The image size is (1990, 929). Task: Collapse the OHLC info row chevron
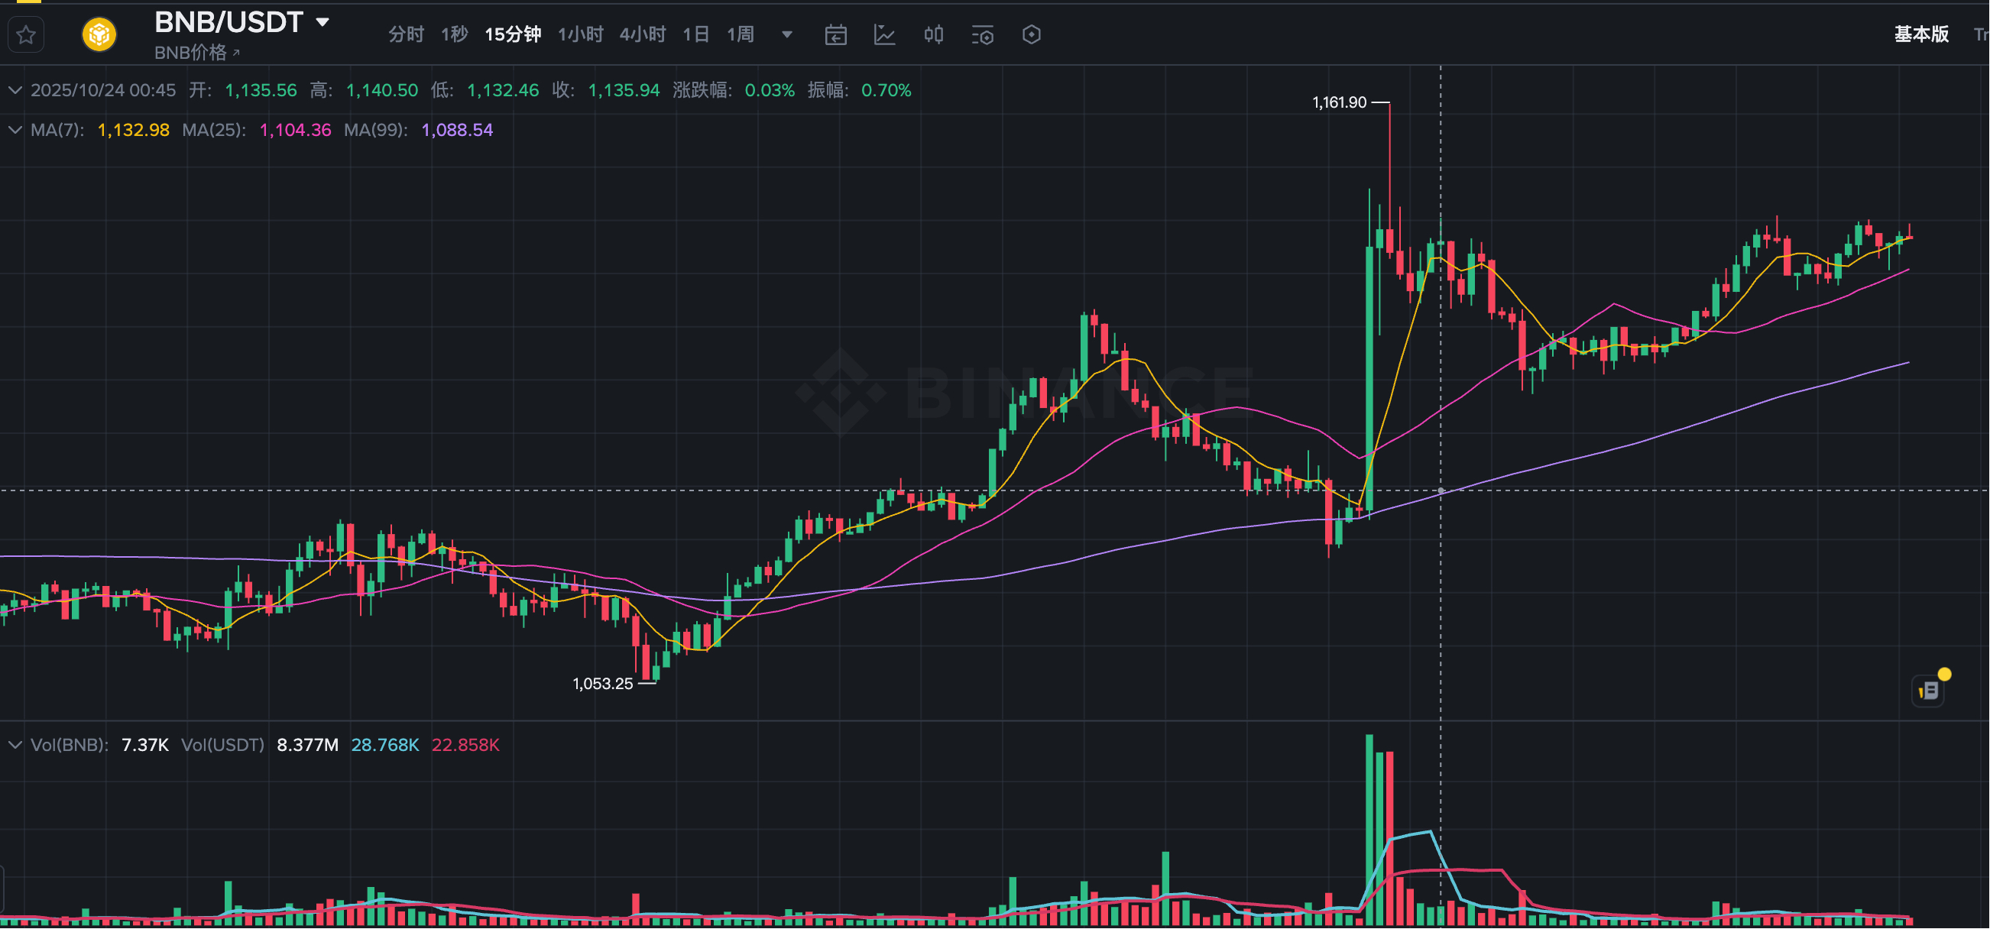(x=15, y=90)
